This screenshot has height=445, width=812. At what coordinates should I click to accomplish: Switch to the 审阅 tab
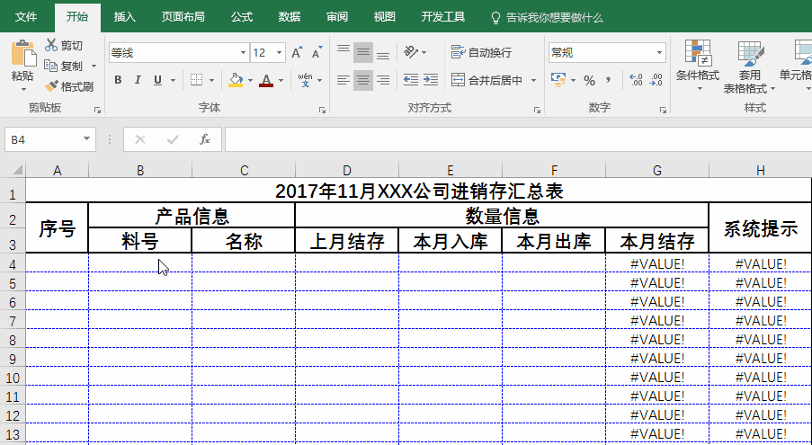pyautogui.click(x=337, y=17)
